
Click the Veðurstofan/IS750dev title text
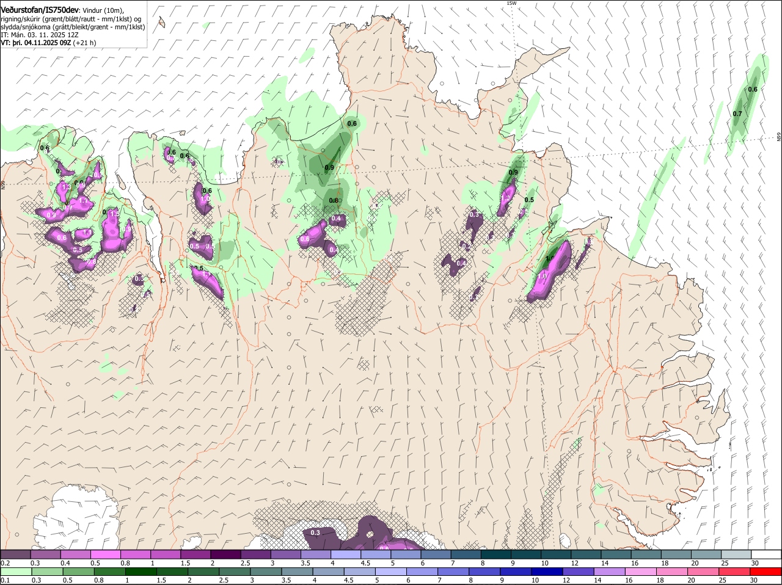[40, 10]
